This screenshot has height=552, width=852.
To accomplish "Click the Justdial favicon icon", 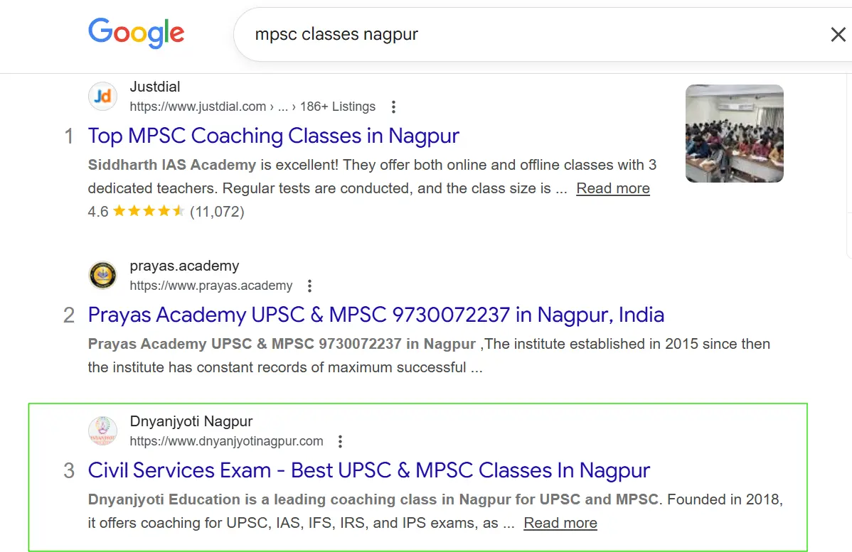I will tap(102, 97).
